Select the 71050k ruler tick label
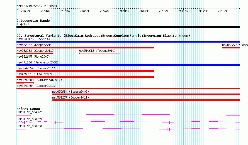Image resolution: width=248 pixels, height=145 pixels. pyautogui.click(x=65, y=11)
